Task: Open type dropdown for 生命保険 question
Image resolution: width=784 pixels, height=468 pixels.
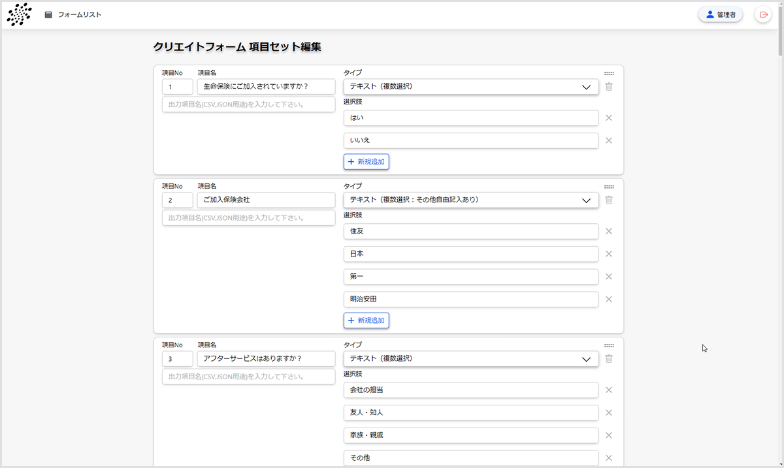Action: [x=471, y=86]
